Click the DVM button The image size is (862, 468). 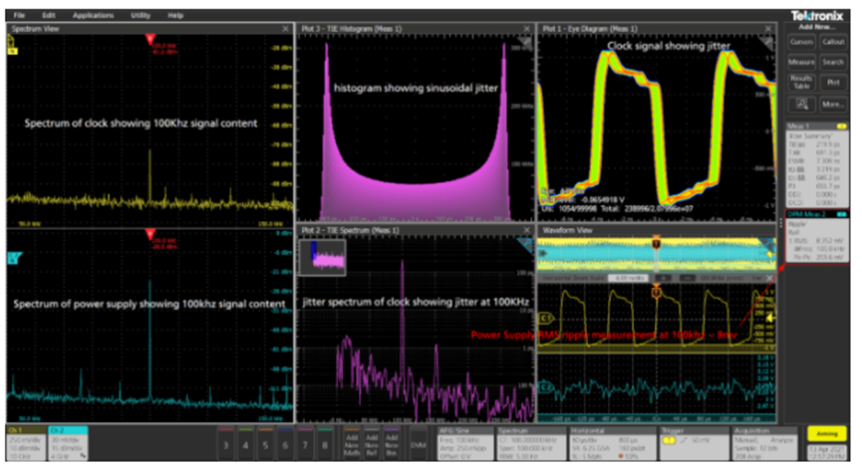pyautogui.click(x=420, y=445)
